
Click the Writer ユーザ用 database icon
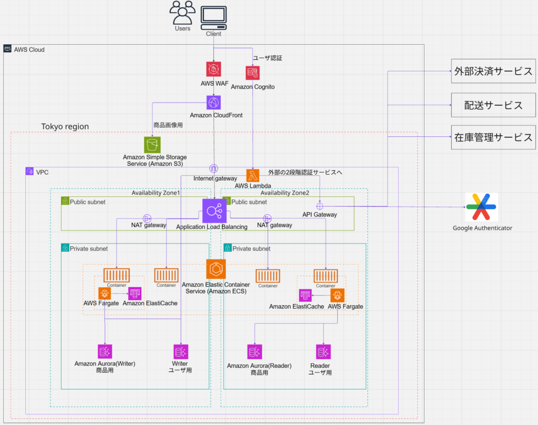(x=181, y=352)
